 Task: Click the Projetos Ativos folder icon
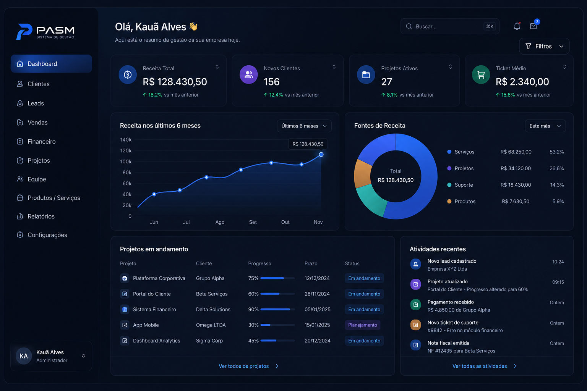point(366,75)
